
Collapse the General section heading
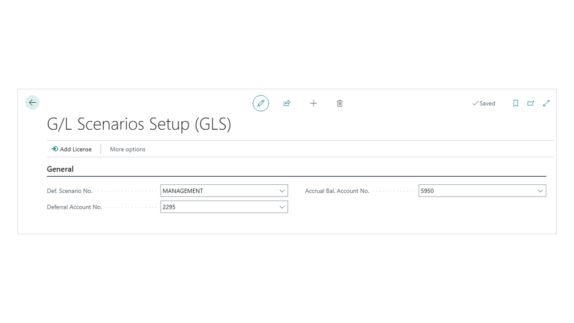click(x=60, y=169)
